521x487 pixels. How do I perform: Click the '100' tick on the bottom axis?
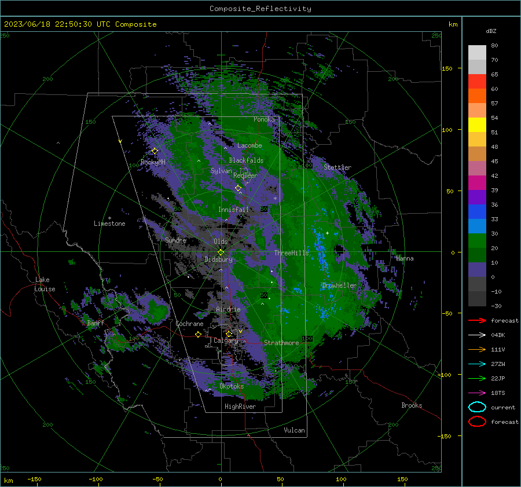341,479
